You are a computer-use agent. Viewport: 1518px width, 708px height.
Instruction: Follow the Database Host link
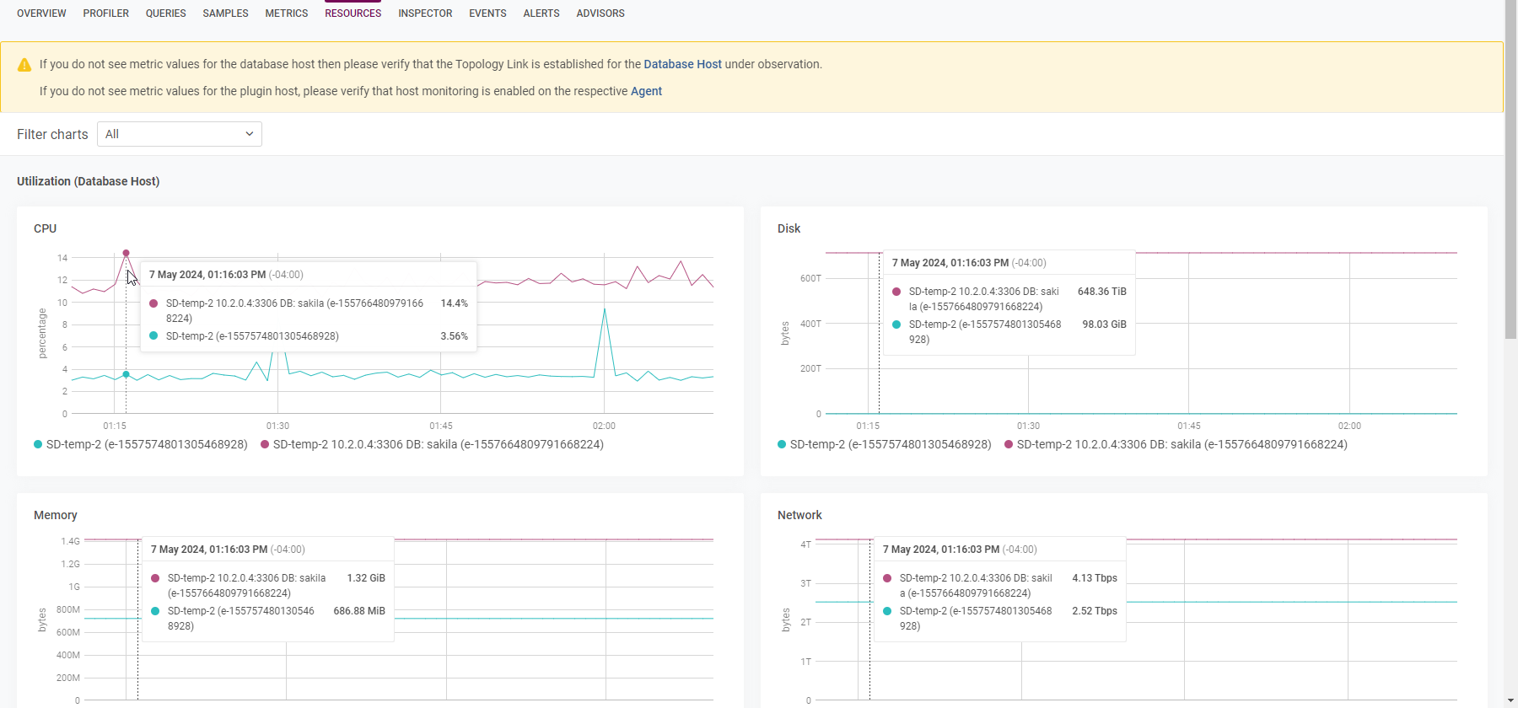pos(682,64)
